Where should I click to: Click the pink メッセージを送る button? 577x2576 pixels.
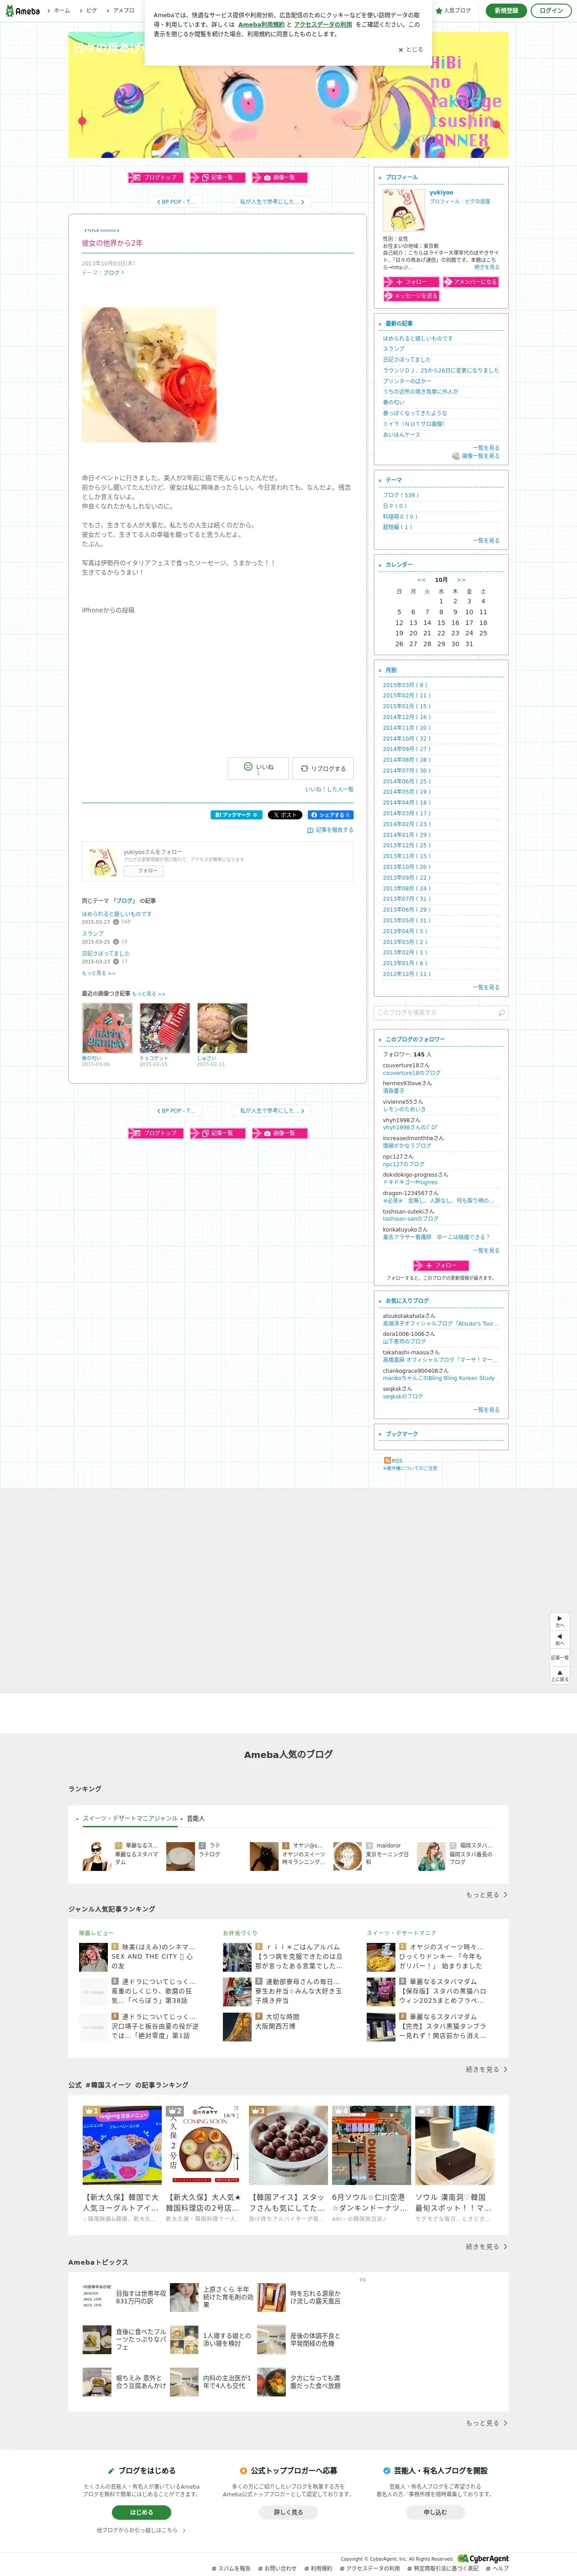pos(411,296)
